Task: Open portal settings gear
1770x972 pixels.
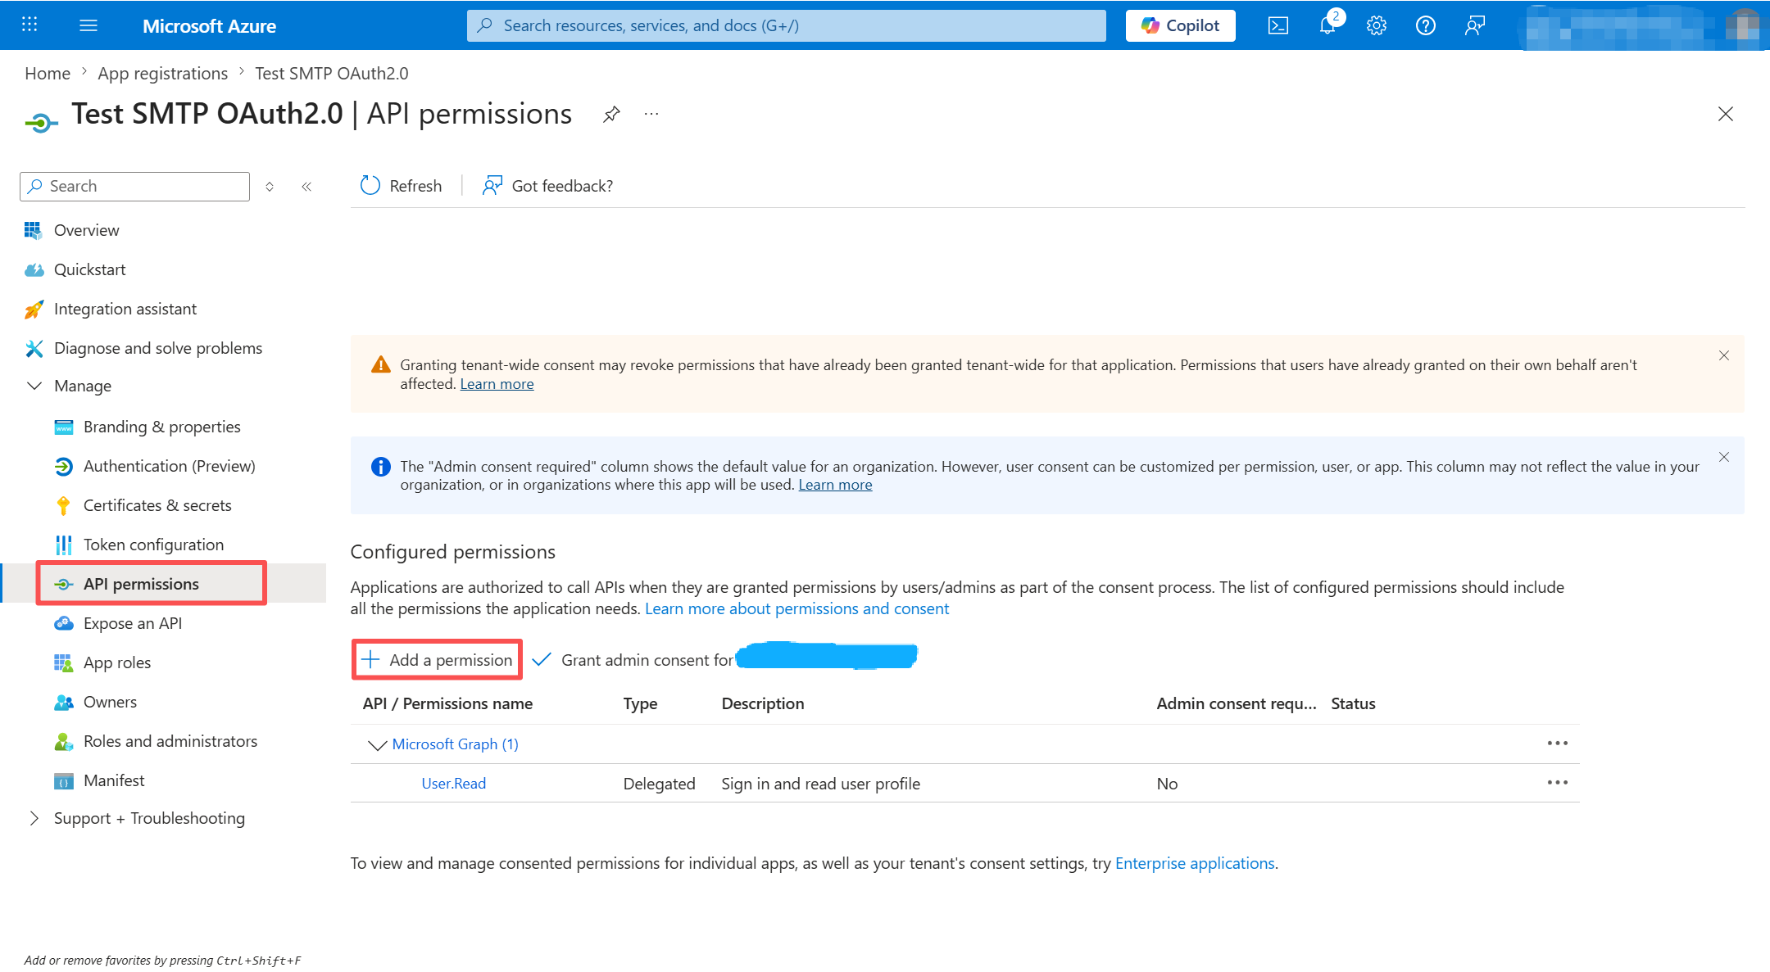Action: pyautogui.click(x=1377, y=25)
